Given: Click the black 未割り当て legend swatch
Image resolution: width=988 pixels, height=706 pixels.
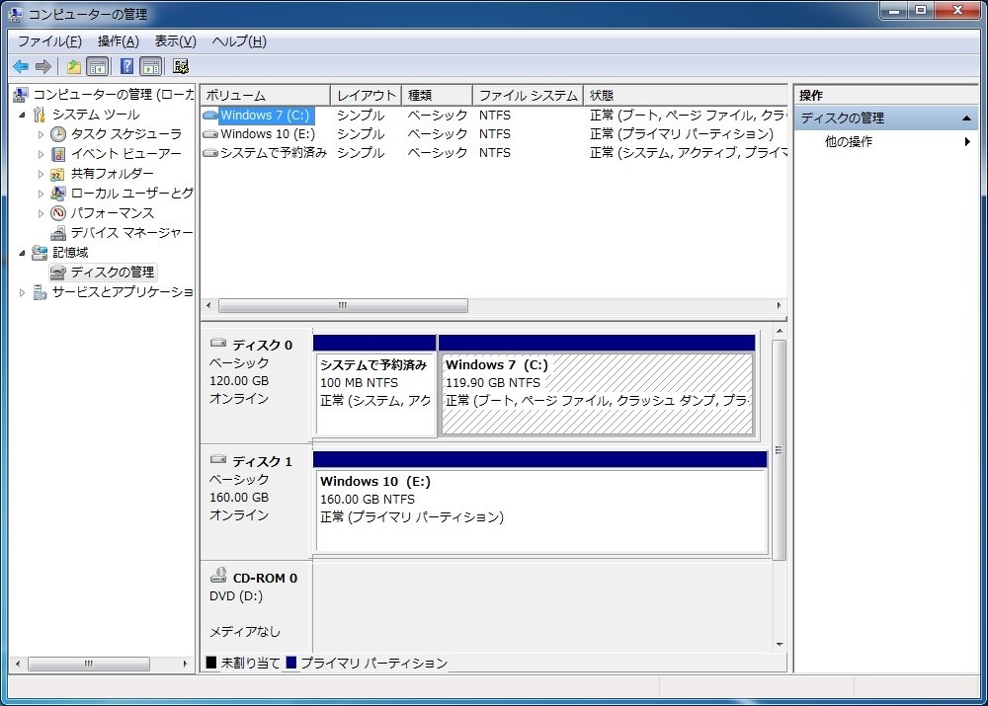Looking at the screenshot, I should pos(211,663).
